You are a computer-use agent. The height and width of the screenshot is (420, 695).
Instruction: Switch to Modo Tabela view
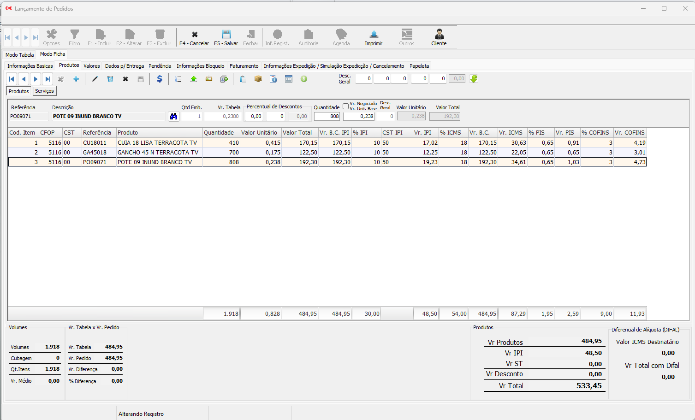click(x=19, y=55)
